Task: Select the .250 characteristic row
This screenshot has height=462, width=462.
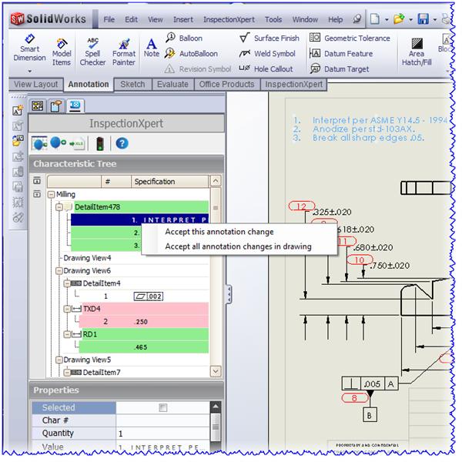Action: point(144,322)
